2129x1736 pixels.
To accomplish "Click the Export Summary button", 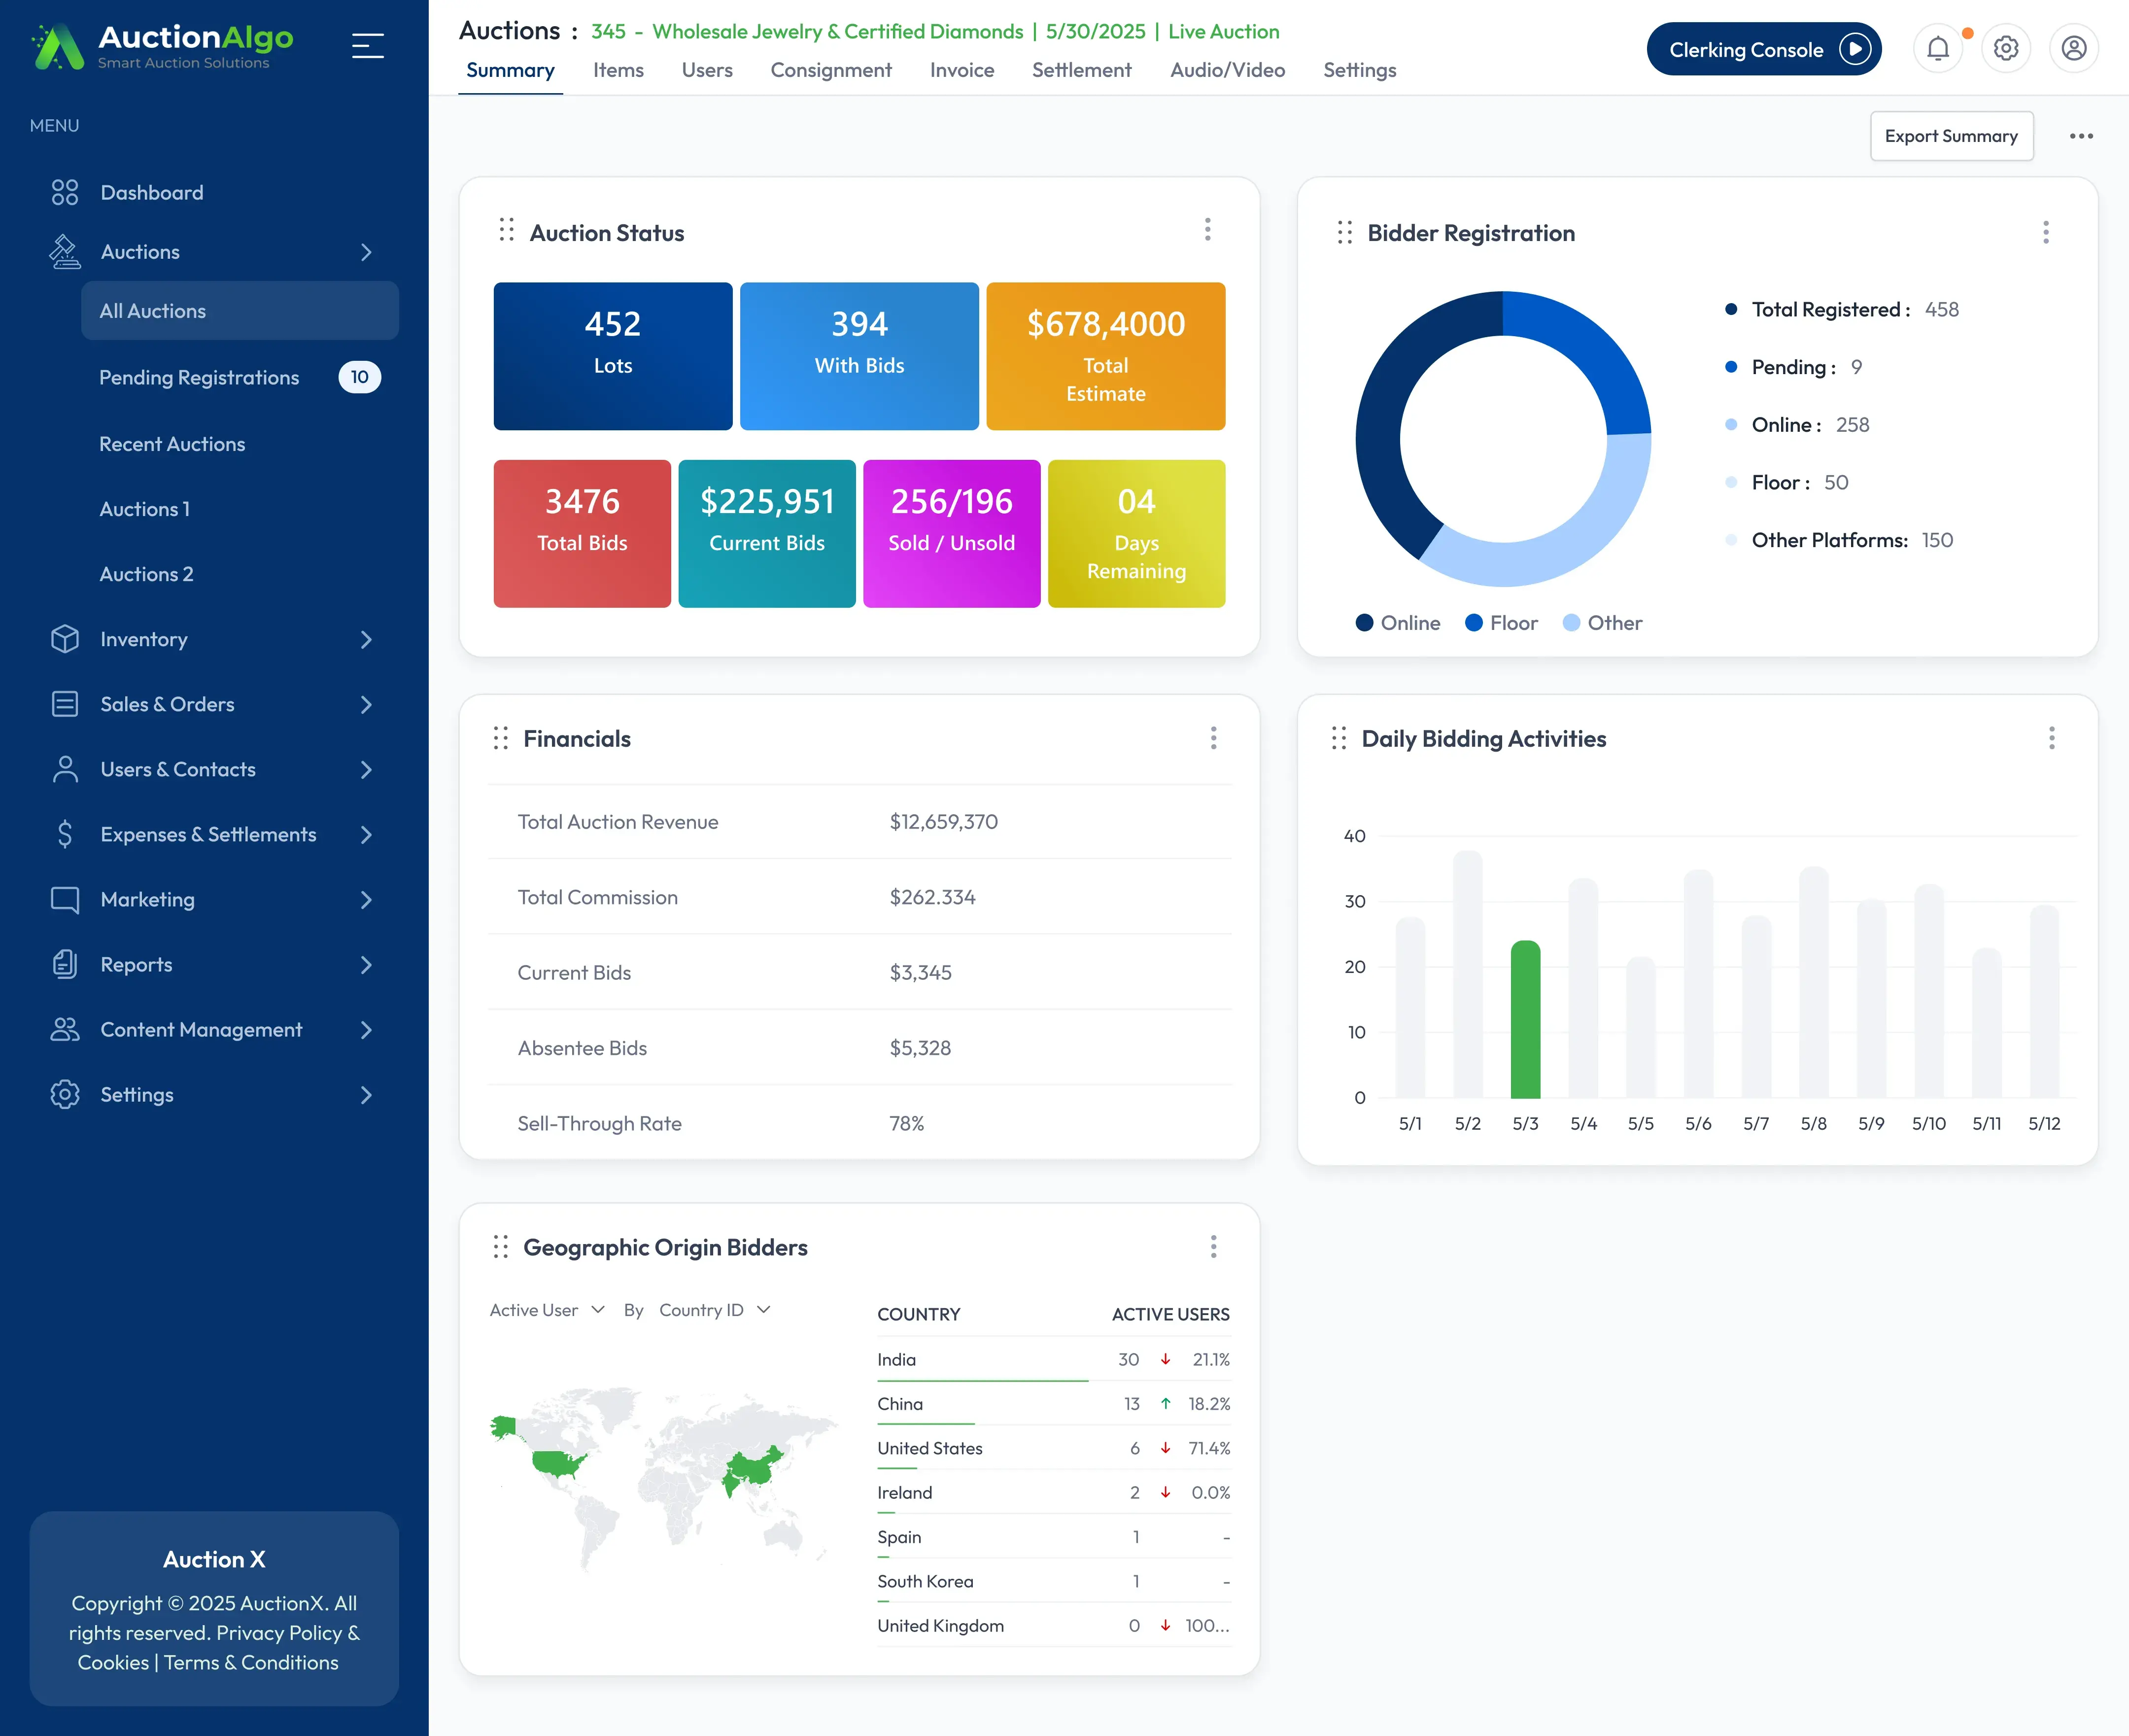I will coord(1951,135).
